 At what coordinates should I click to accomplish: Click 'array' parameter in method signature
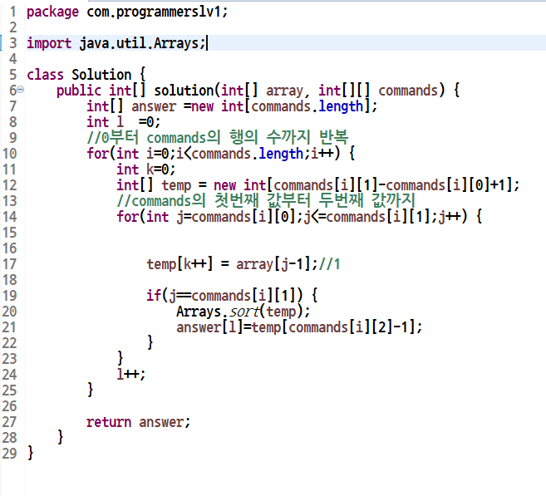[x=285, y=91]
